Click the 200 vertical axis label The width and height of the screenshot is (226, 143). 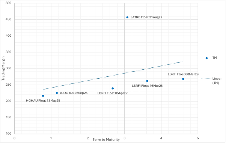click(8, 101)
